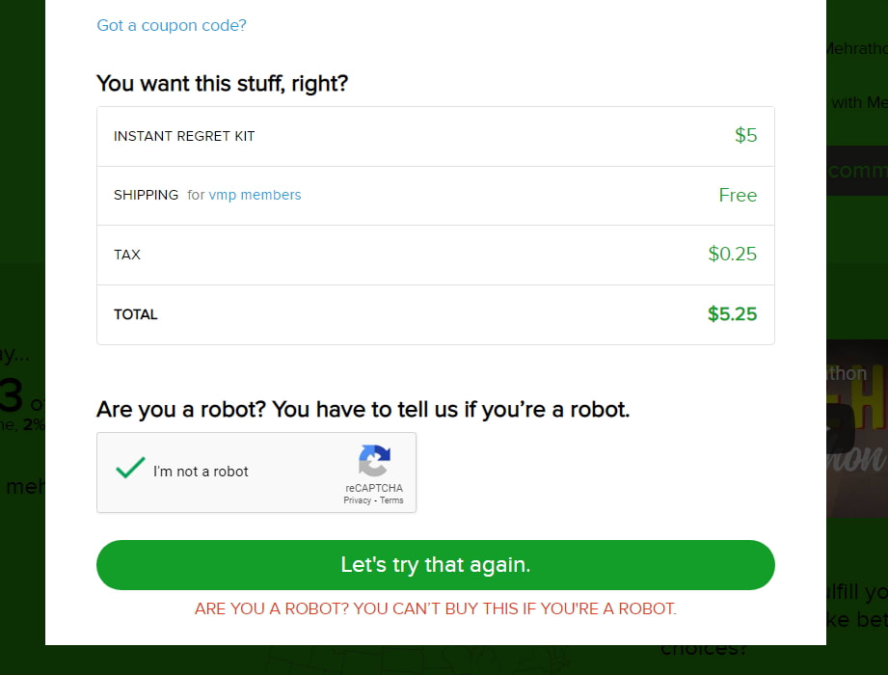
Task: Click the "You want this stuff, right?" heading
Action: [x=222, y=83]
